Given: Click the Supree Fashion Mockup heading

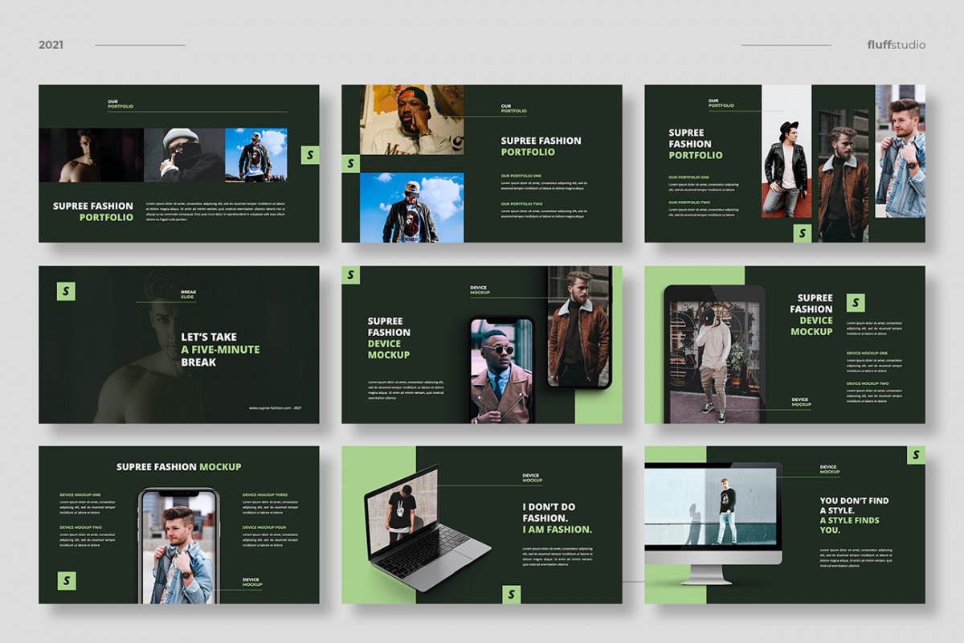Looking at the screenshot, I should [x=178, y=467].
